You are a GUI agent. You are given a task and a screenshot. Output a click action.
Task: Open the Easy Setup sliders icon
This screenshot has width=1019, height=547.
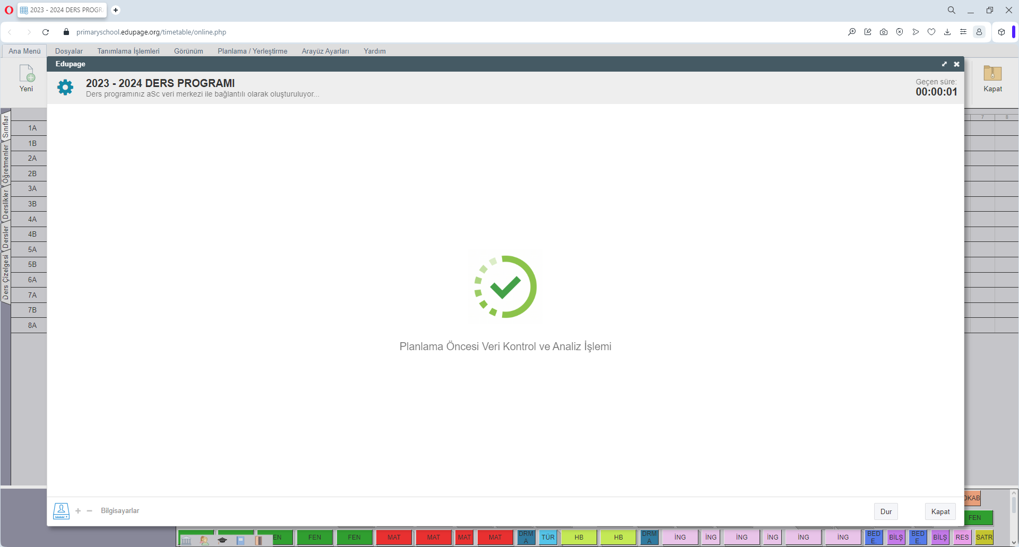963,32
